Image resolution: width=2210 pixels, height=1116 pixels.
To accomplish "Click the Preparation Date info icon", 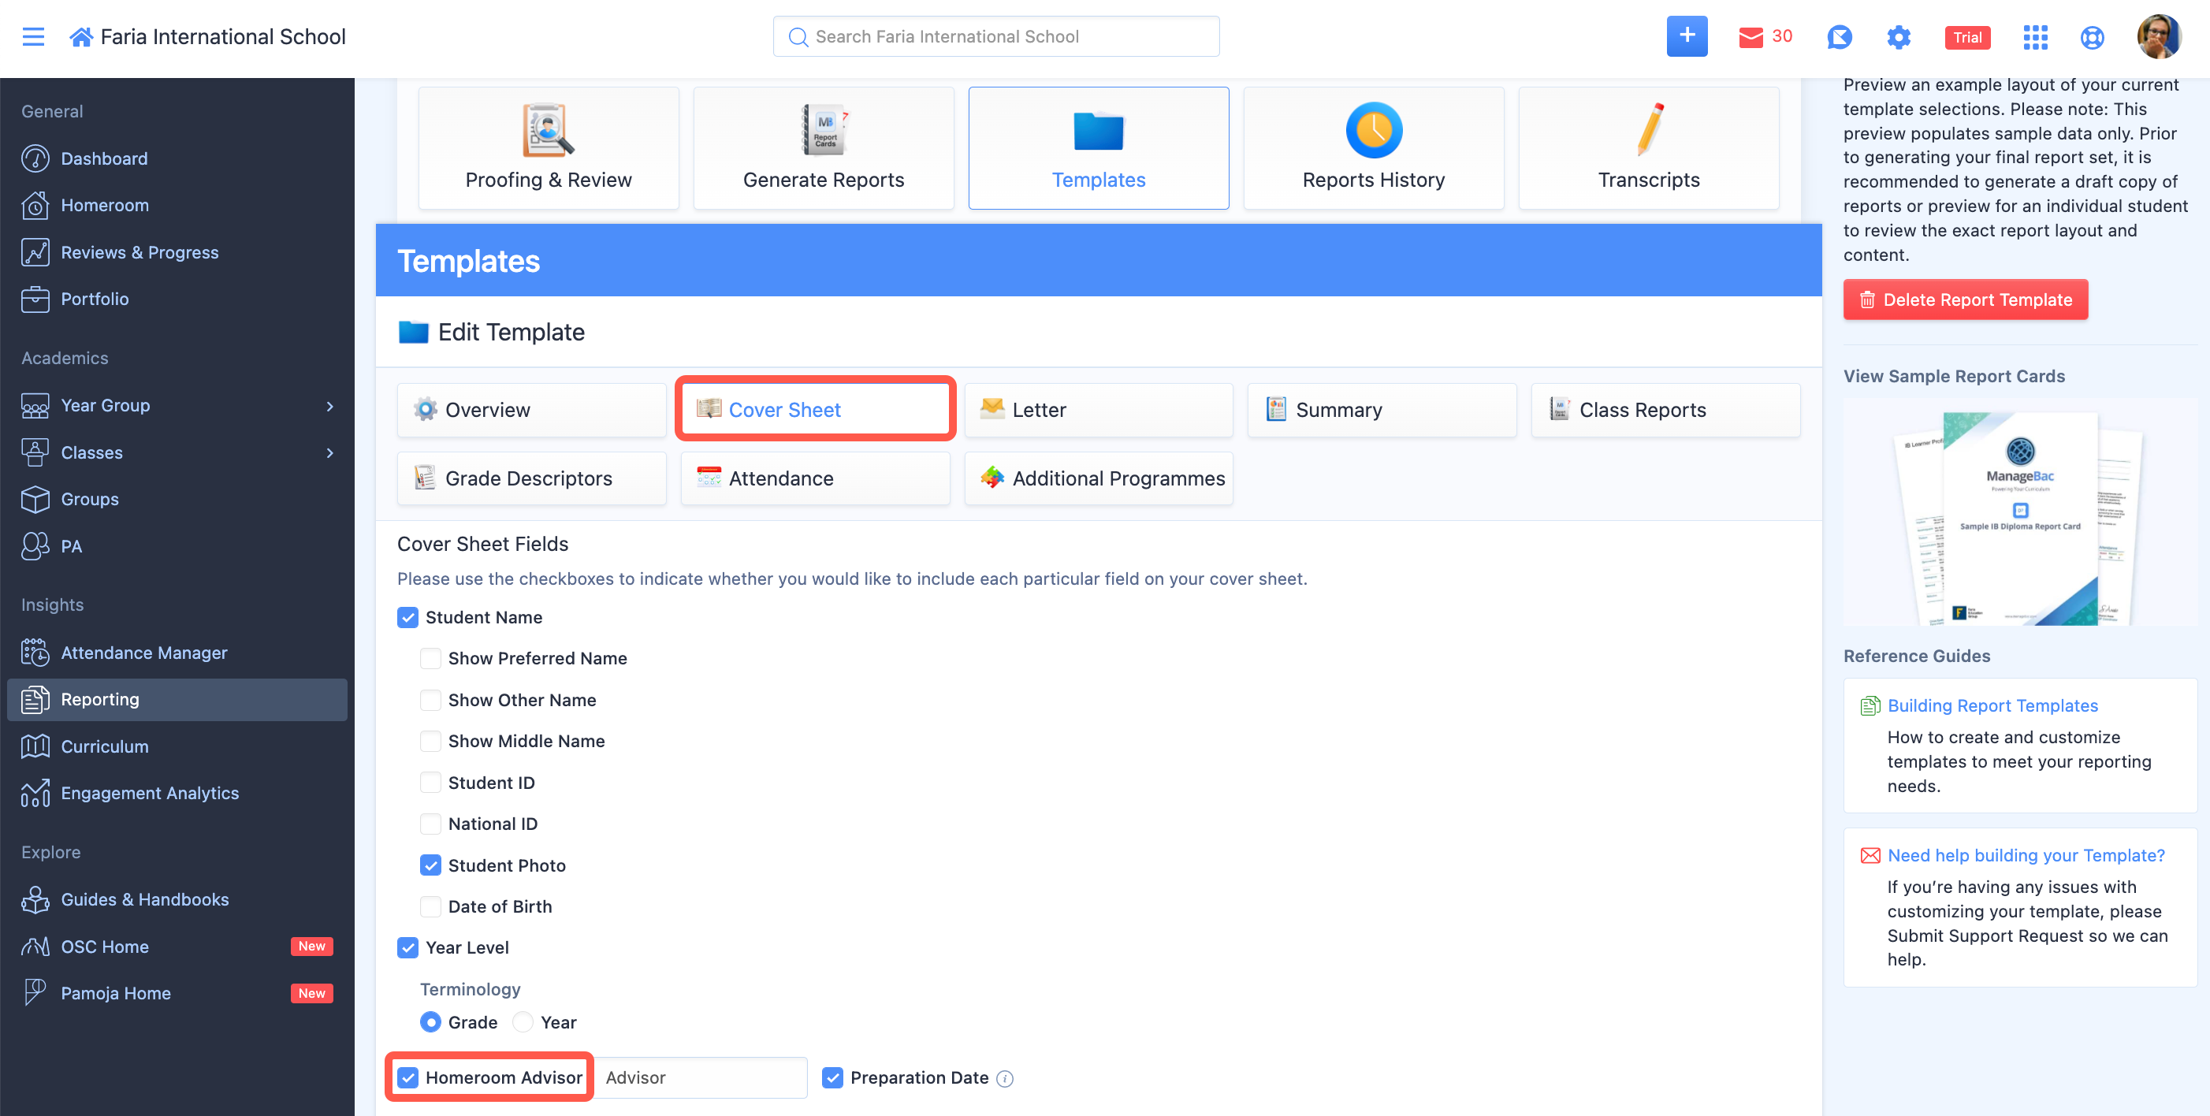I will (x=1005, y=1078).
